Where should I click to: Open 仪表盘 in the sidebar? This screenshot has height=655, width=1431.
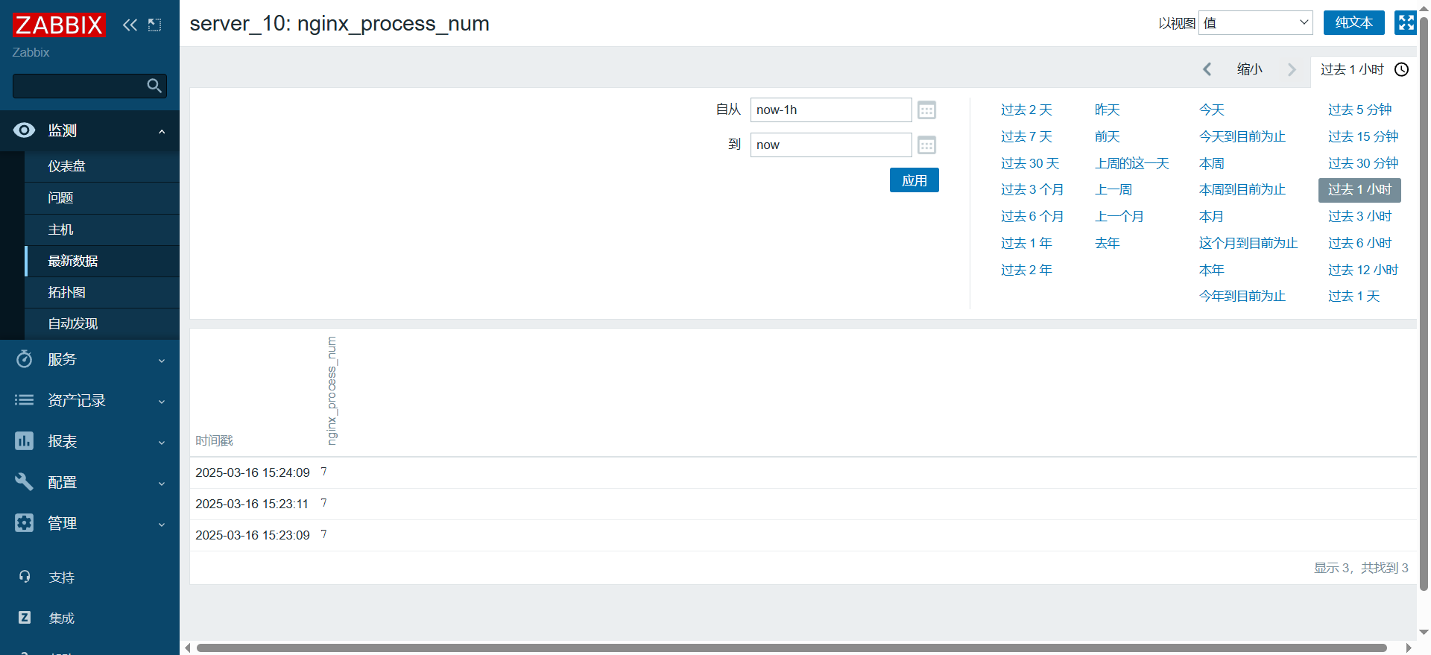[x=67, y=167]
